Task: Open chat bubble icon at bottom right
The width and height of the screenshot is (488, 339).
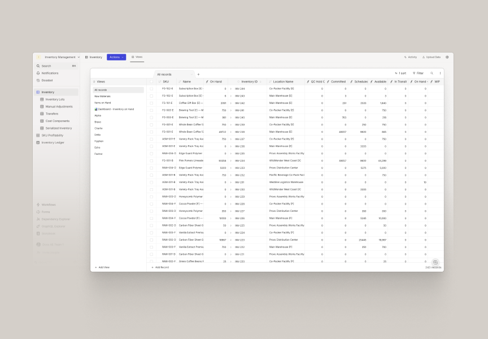Action: point(435,262)
